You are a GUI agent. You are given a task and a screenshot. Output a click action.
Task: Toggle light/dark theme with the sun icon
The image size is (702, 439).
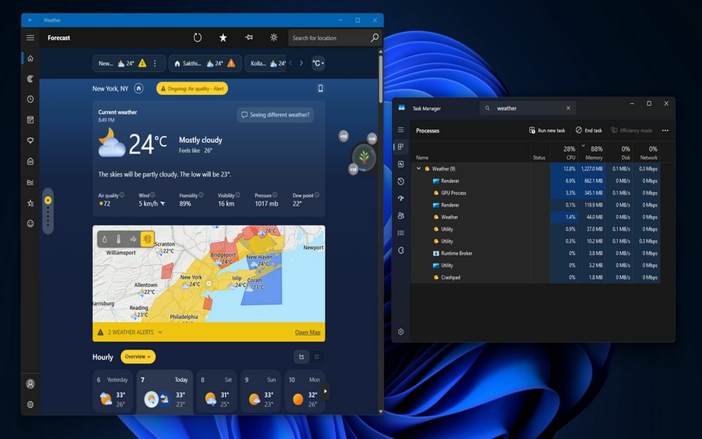click(274, 38)
